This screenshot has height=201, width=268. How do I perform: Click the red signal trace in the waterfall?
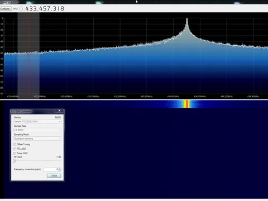coord(187,104)
